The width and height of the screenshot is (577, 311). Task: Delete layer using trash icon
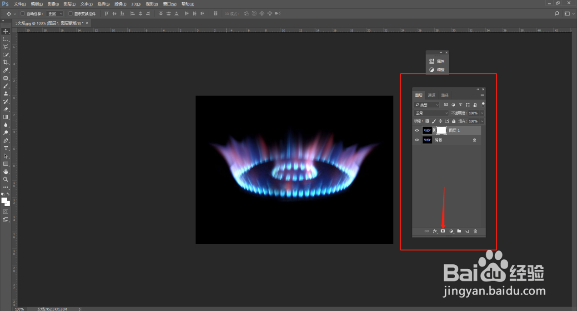point(475,231)
